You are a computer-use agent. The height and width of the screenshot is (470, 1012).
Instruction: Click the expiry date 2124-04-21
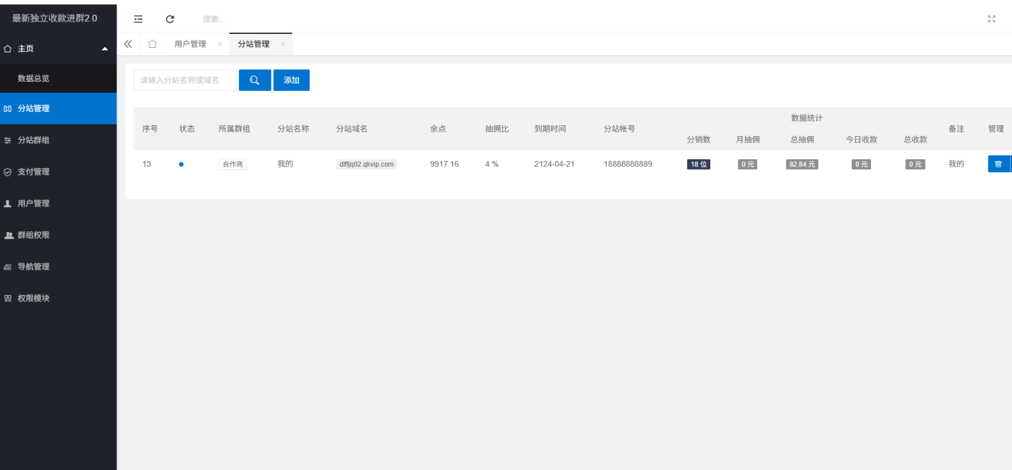pos(554,164)
